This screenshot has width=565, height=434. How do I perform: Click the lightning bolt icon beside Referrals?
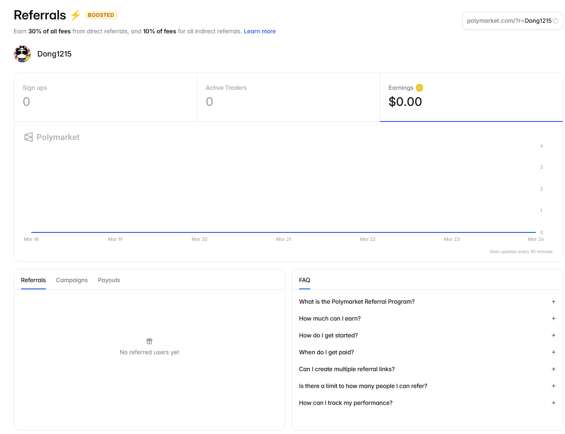(76, 16)
